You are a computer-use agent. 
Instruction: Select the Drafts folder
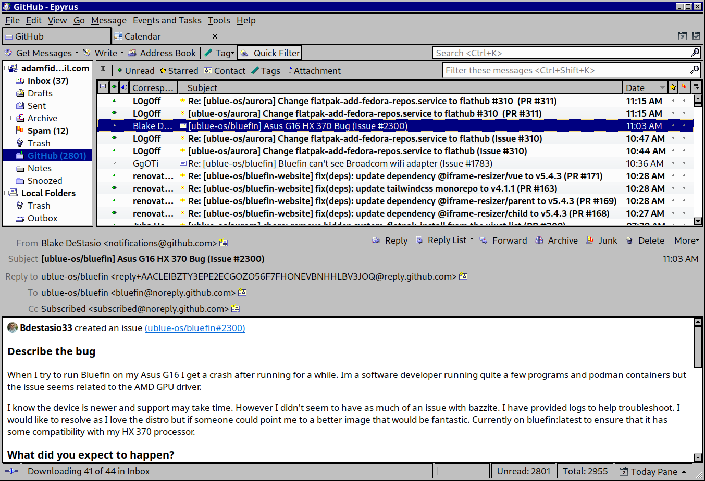click(x=40, y=93)
